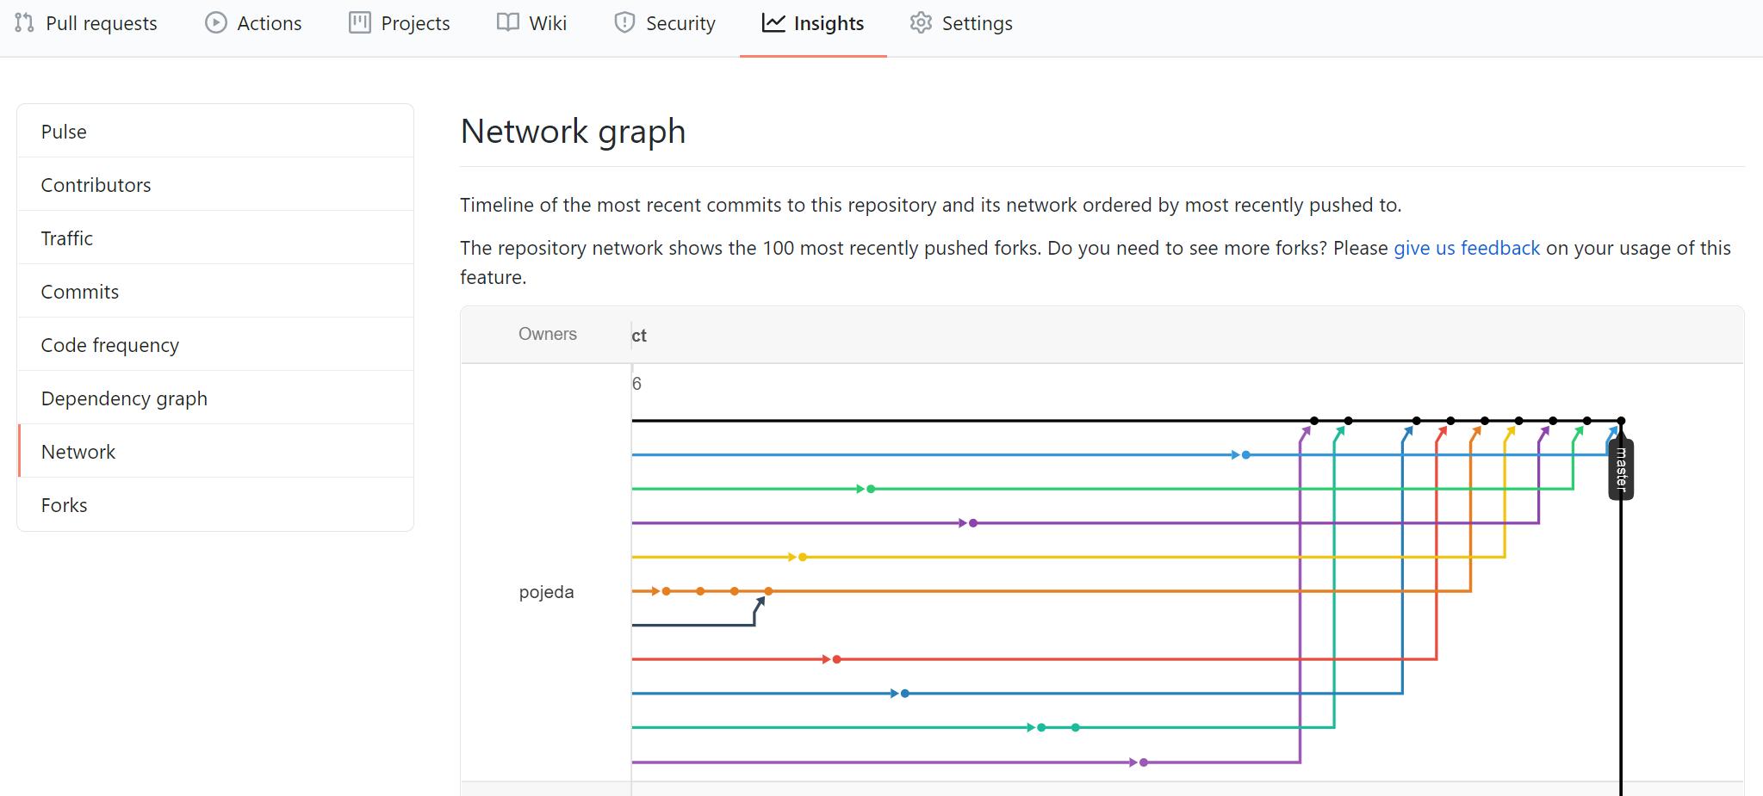Click the Security shield icon
Viewport: 1763px width, 796px height.
tap(624, 23)
